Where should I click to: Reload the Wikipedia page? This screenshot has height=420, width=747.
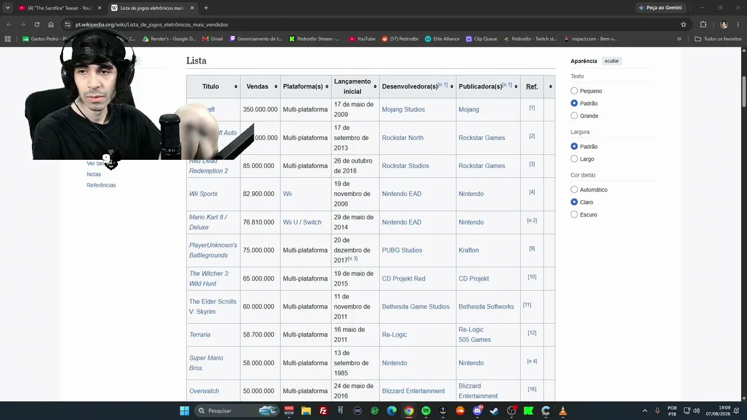[37, 24]
